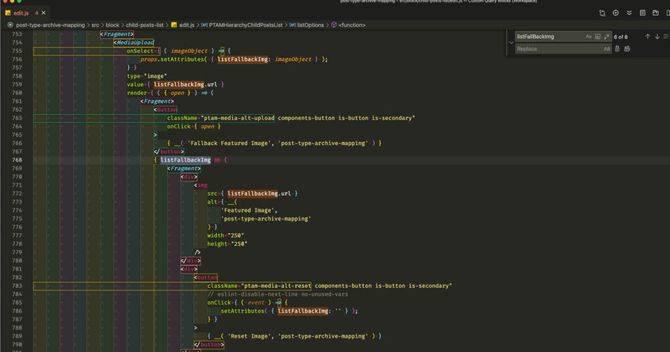Close the edit.js tab
670x352 pixels.
[x=44, y=13]
